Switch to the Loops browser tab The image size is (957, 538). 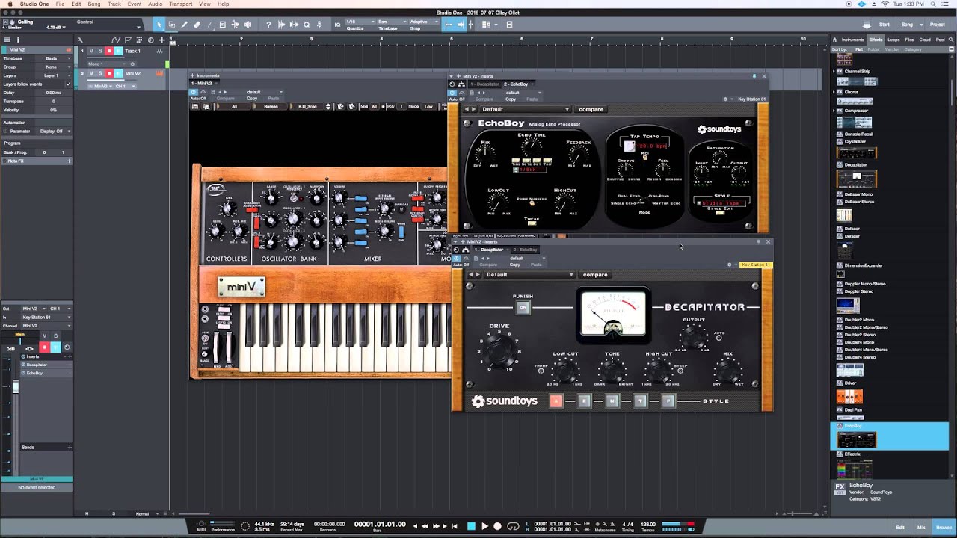pos(893,40)
